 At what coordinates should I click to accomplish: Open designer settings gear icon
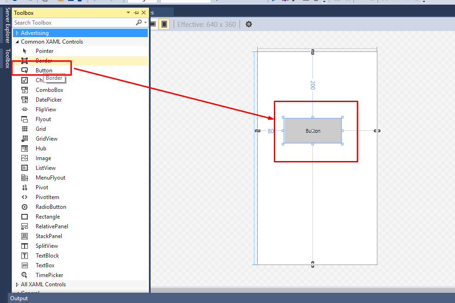coord(249,24)
